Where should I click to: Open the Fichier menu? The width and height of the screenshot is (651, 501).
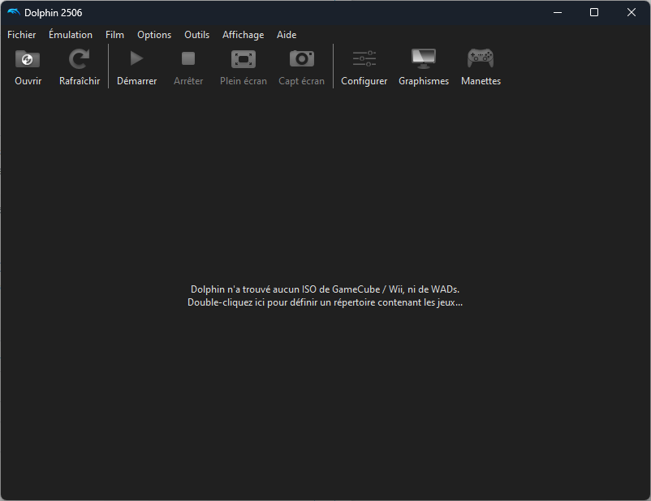tap(22, 35)
